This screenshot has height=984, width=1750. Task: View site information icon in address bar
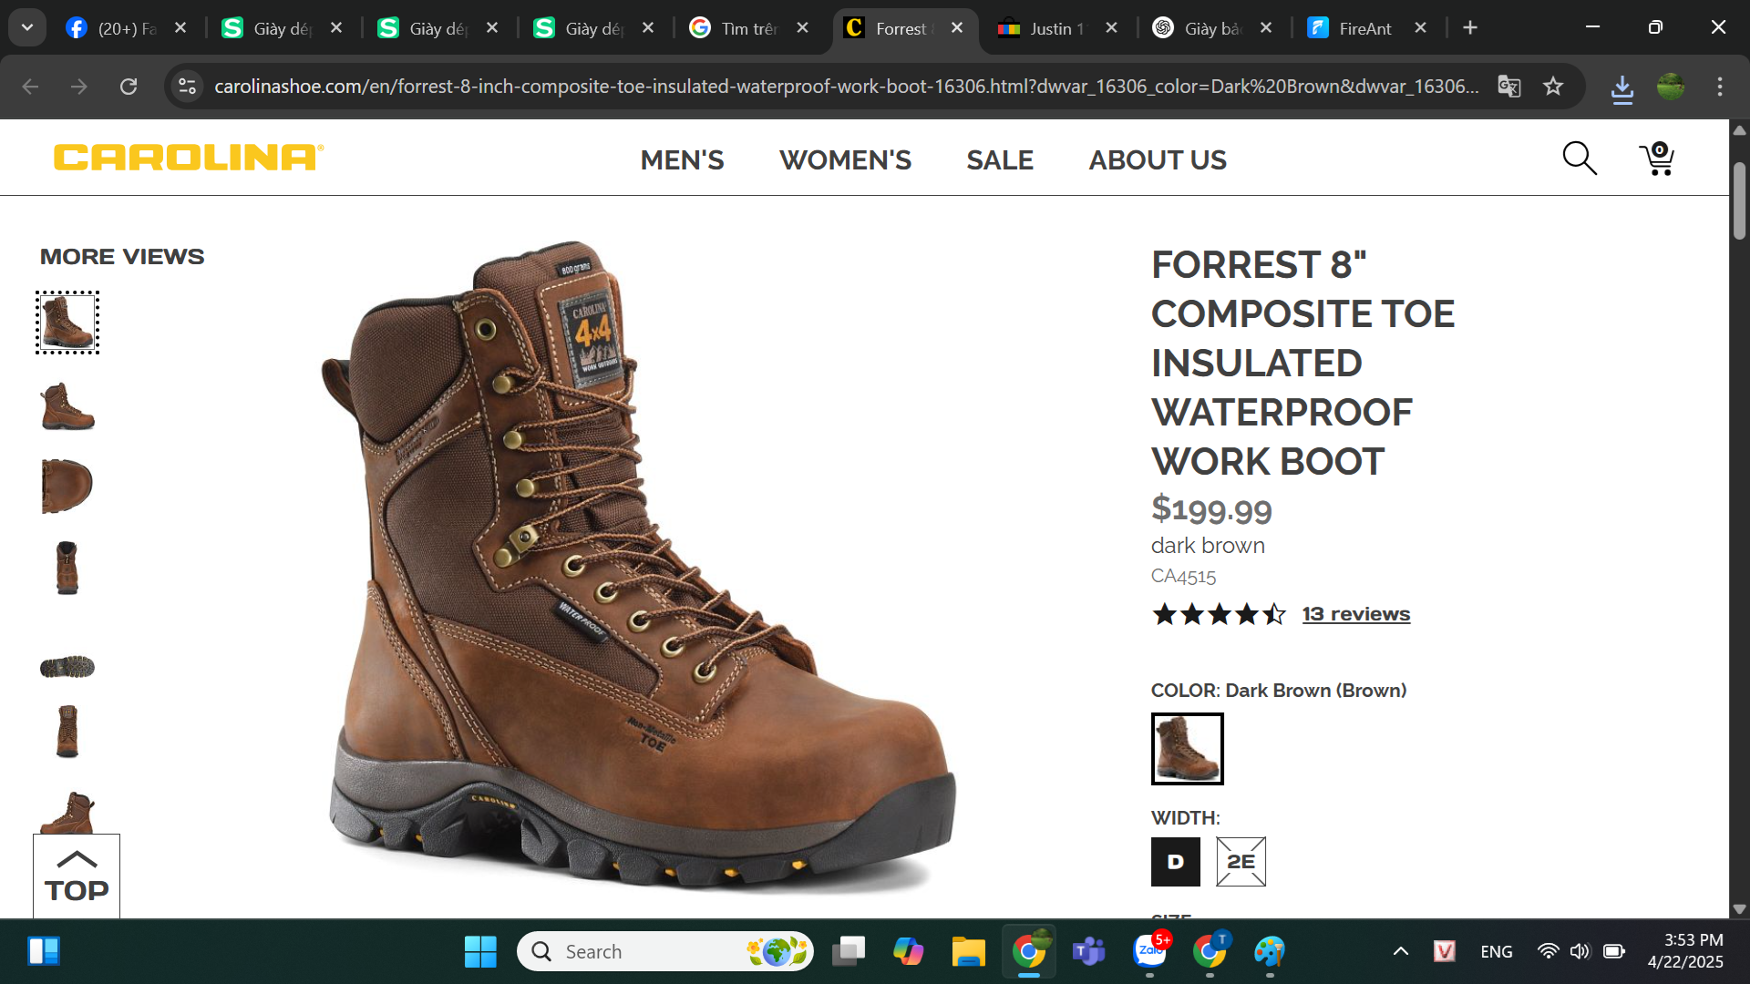click(x=187, y=87)
